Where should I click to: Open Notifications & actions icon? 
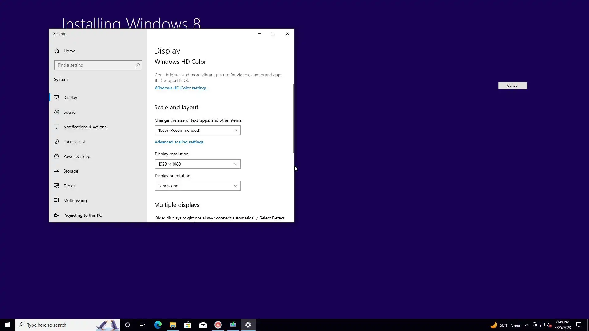point(56,127)
